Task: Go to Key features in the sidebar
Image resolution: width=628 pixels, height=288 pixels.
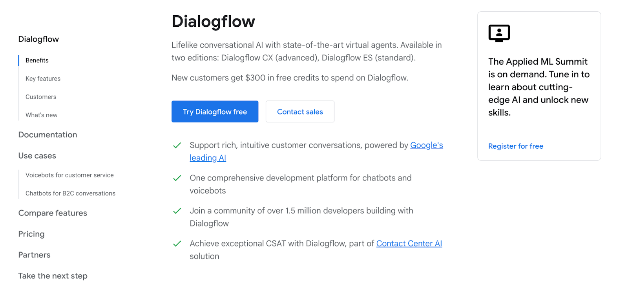Action: pyautogui.click(x=43, y=78)
